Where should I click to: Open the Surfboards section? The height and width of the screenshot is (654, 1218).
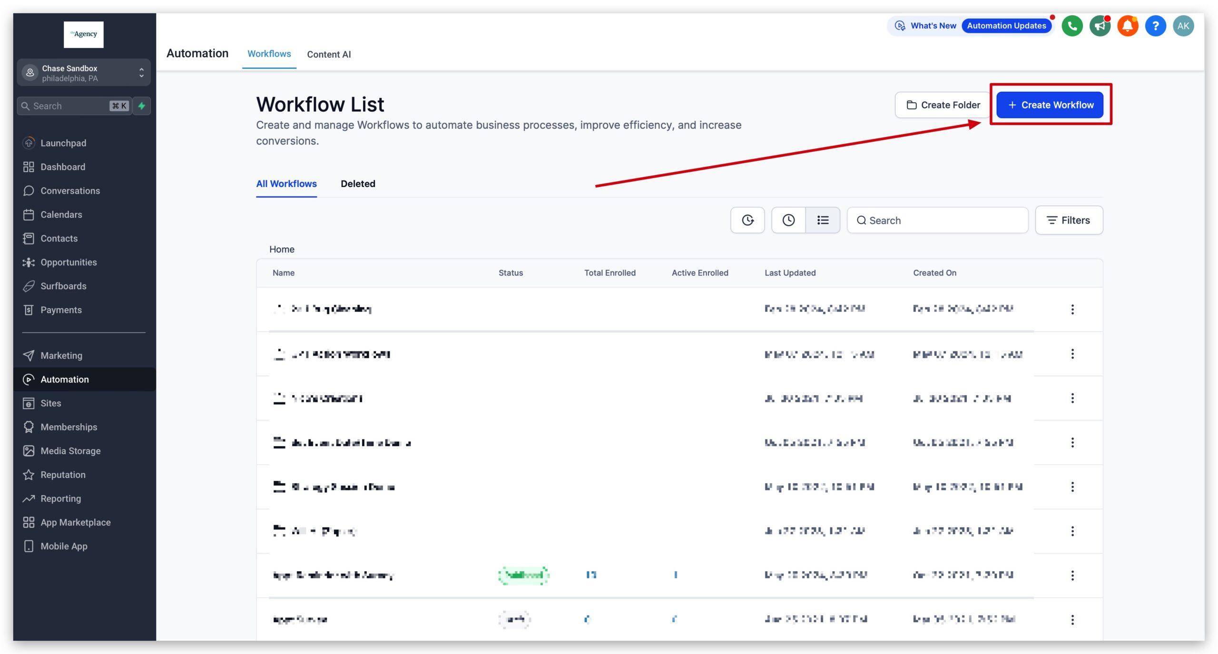[63, 286]
